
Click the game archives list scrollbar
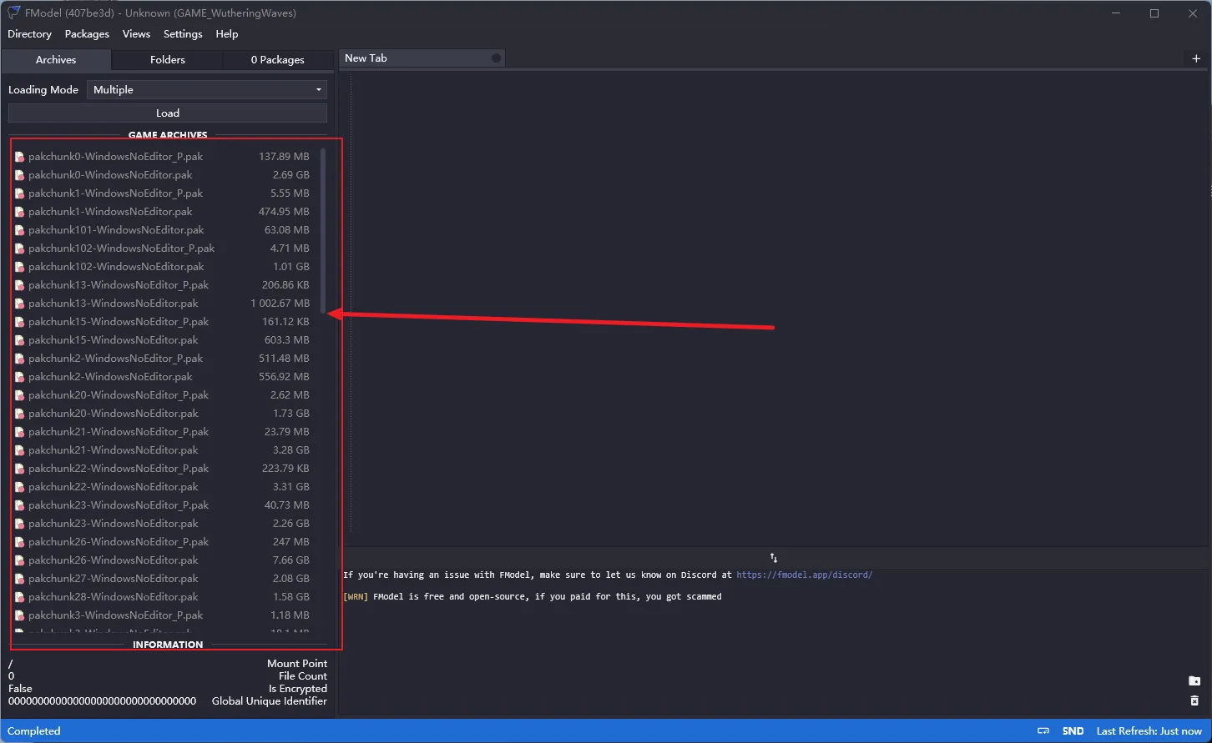click(x=323, y=233)
